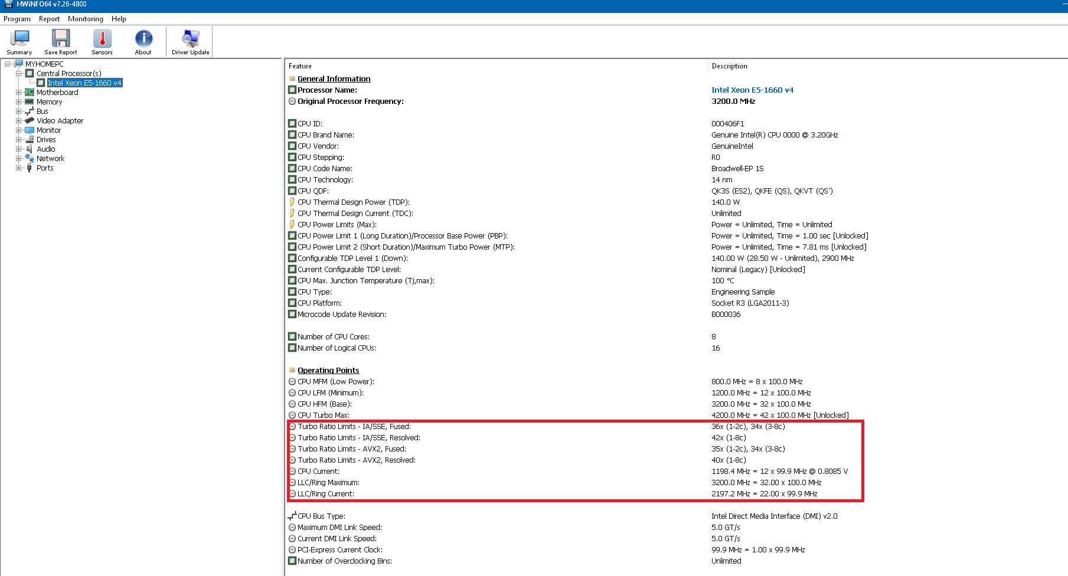Click the Broadwell-EP 1S value
The width and height of the screenshot is (1068, 576).
737,168
